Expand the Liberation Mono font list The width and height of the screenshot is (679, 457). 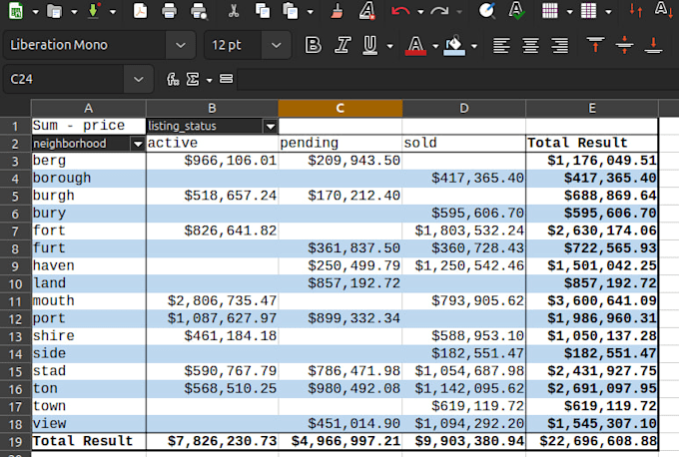tap(181, 45)
